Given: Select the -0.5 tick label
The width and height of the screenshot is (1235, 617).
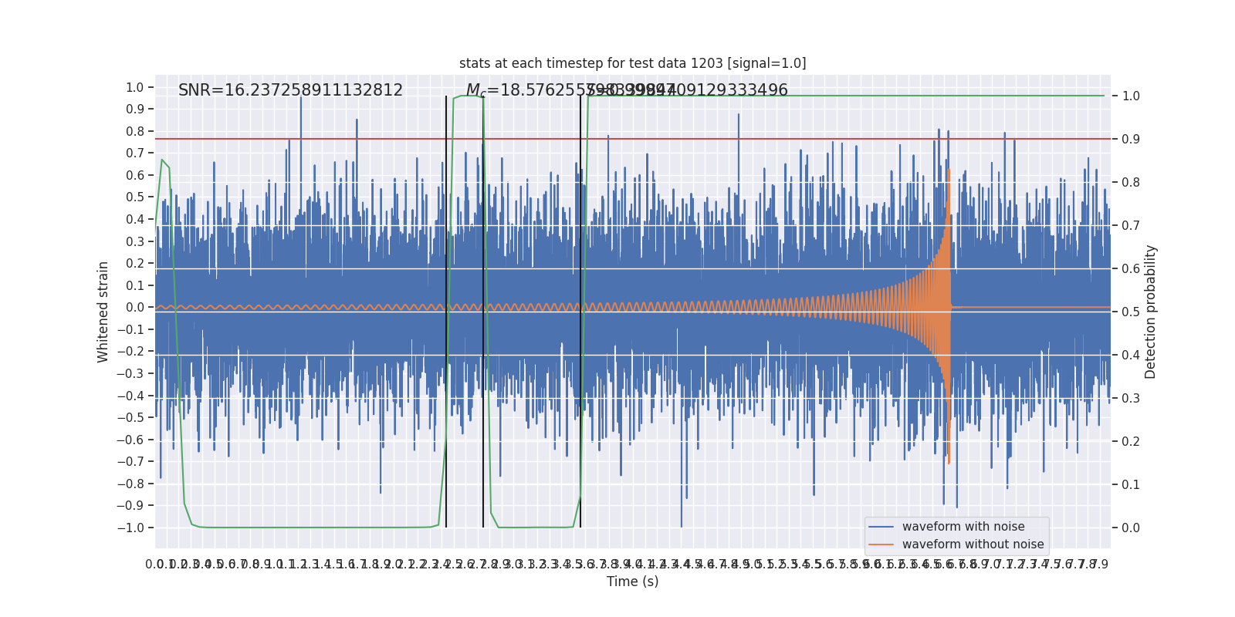Looking at the screenshot, I should pos(130,418).
